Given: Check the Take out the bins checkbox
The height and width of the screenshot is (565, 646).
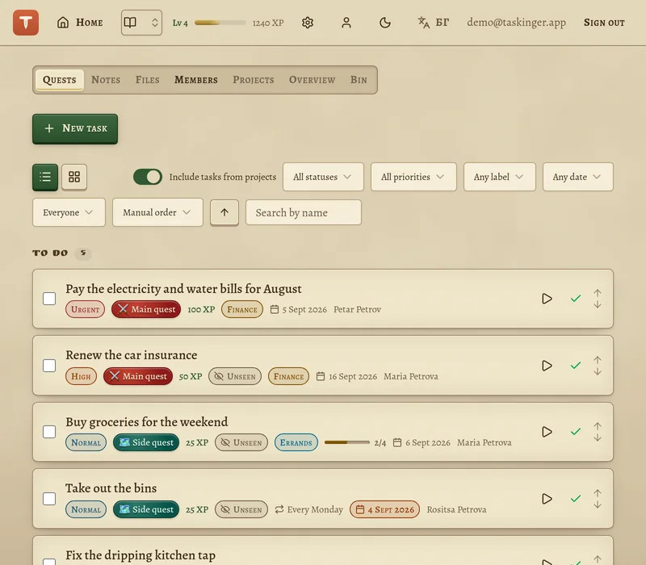Looking at the screenshot, I should coord(49,499).
